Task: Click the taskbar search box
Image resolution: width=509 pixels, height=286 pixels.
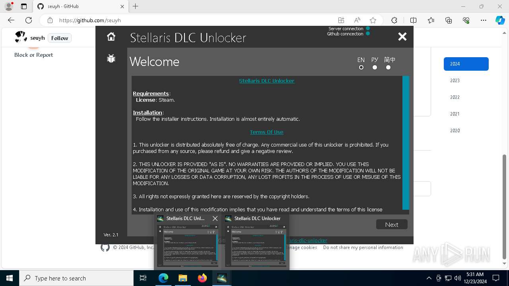Action: coord(76,278)
